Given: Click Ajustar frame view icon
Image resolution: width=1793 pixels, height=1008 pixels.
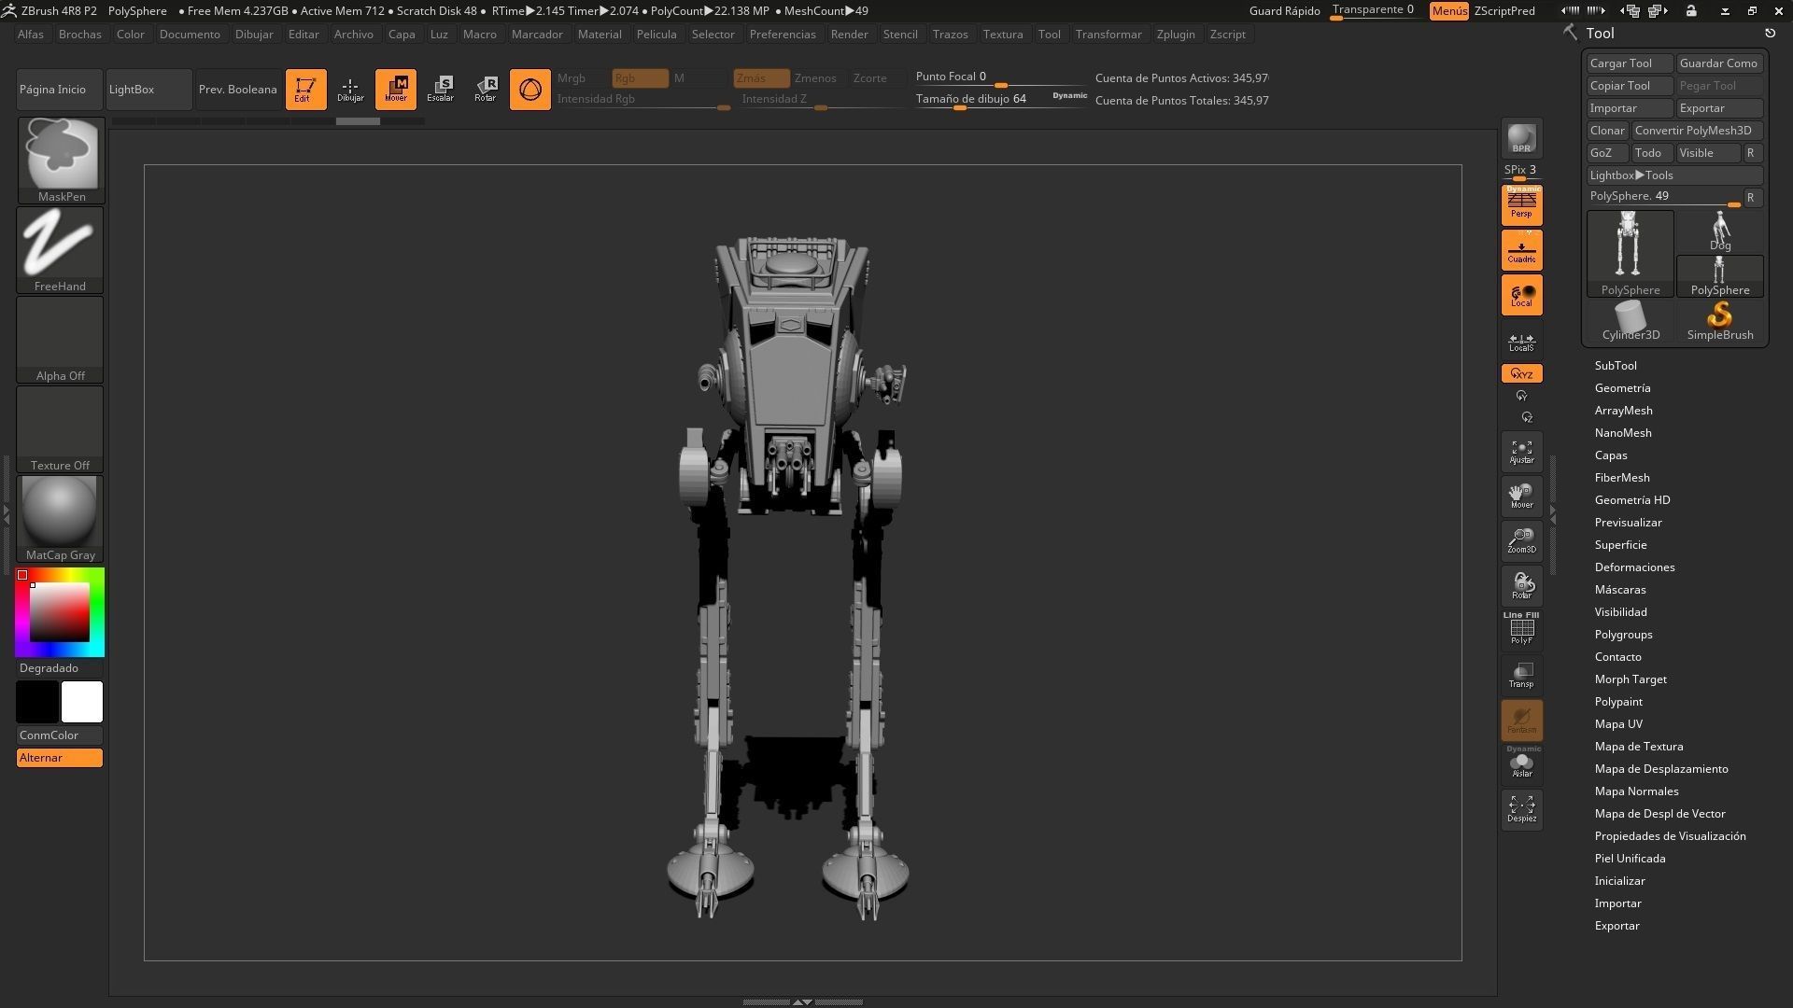Looking at the screenshot, I should [x=1521, y=452].
